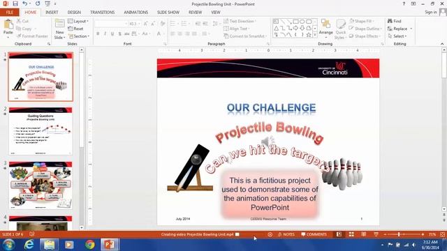This screenshot has height=251, width=447.
Task: Save the presentation from quick access toolbar
Action: 15,3
